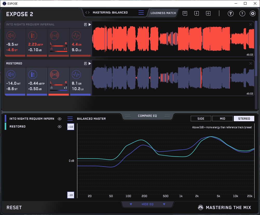
Task: Click the -9.5 INT loudness value
Action: point(12,44)
